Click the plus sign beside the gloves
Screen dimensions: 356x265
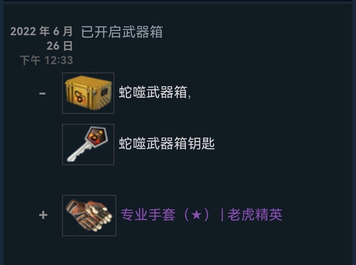(x=43, y=215)
